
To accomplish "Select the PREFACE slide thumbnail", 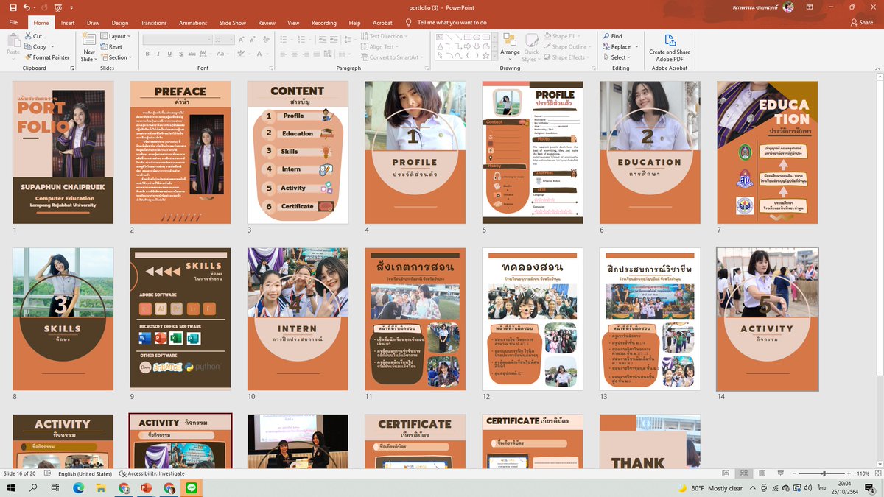I will [180, 152].
